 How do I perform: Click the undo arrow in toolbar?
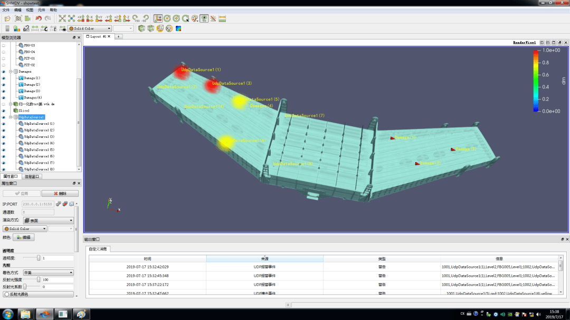click(38, 18)
